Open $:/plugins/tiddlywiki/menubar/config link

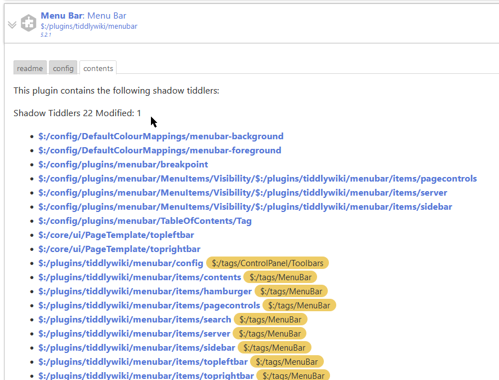pyautogui.click(x=121, y=263)
